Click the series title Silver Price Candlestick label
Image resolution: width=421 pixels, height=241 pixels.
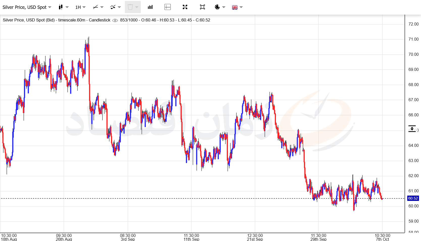coord(57,20)
